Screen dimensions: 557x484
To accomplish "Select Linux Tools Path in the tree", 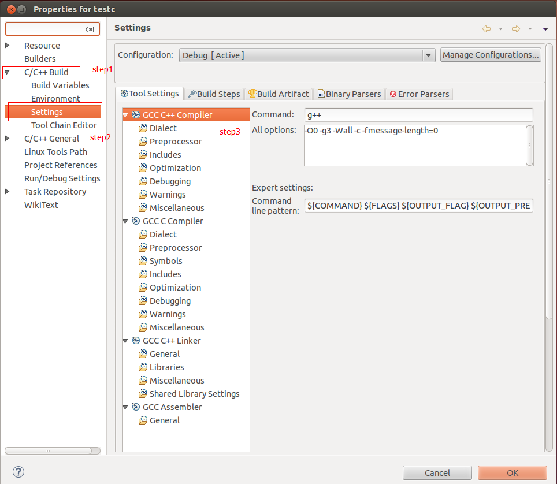I will tap(55, 152).
